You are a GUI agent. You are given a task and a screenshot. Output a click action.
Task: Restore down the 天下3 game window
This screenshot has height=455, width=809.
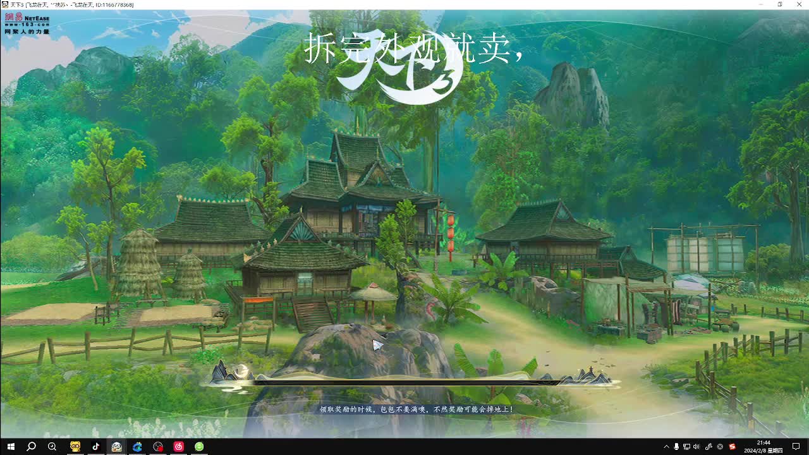coord(779,4)
